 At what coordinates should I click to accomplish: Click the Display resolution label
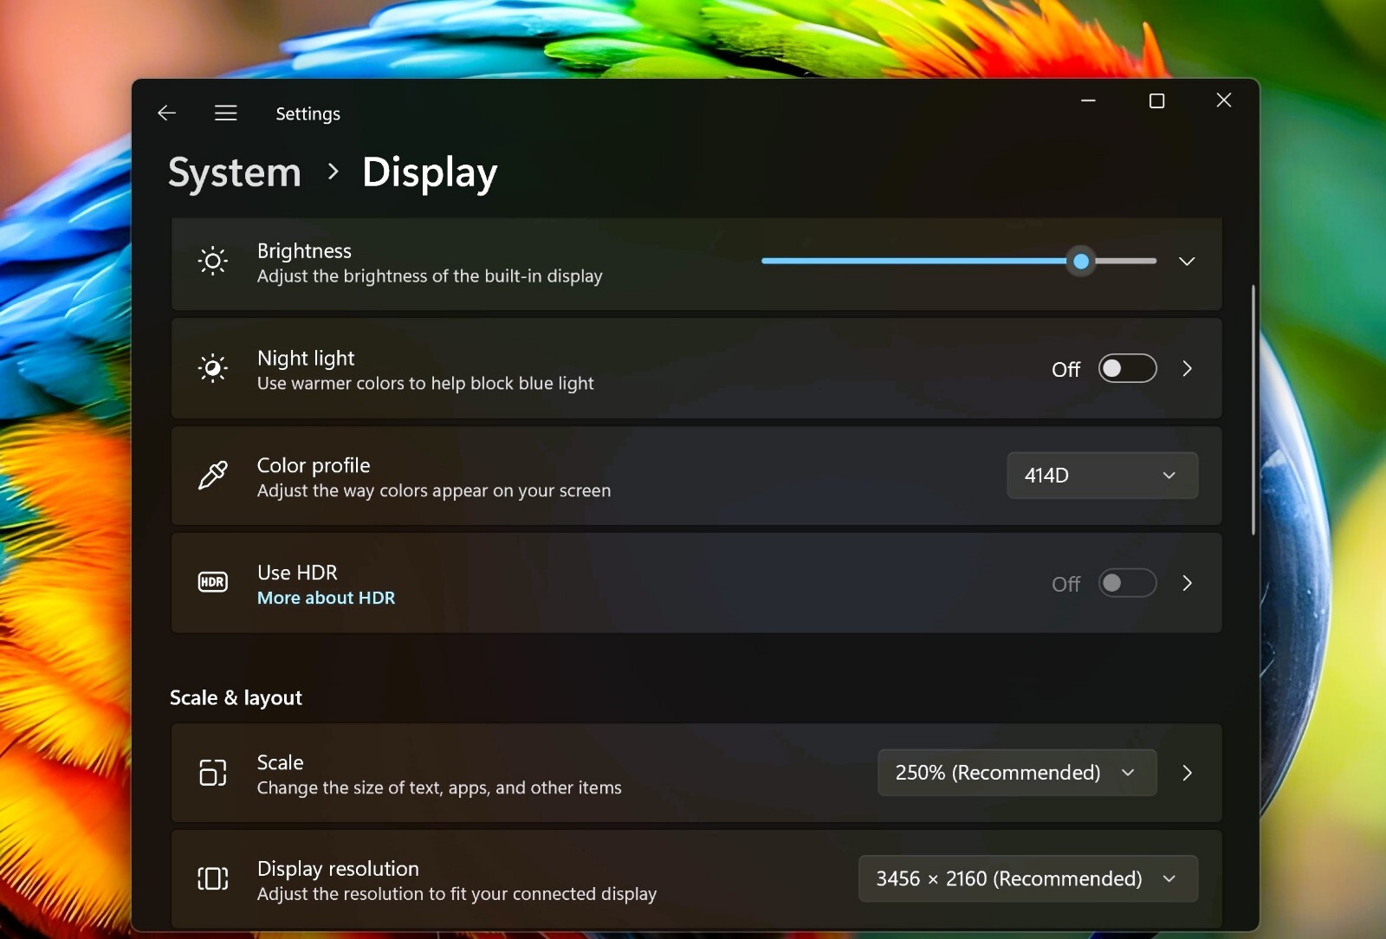(x=338, y=868)
